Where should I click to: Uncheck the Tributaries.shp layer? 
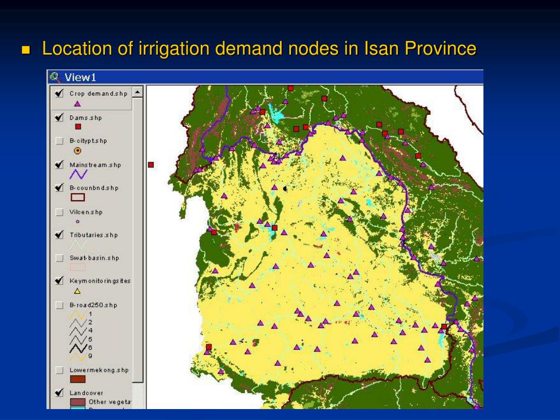click(59, 235)
